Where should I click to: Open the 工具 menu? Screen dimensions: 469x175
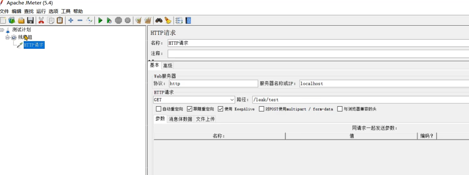point(66,11)
